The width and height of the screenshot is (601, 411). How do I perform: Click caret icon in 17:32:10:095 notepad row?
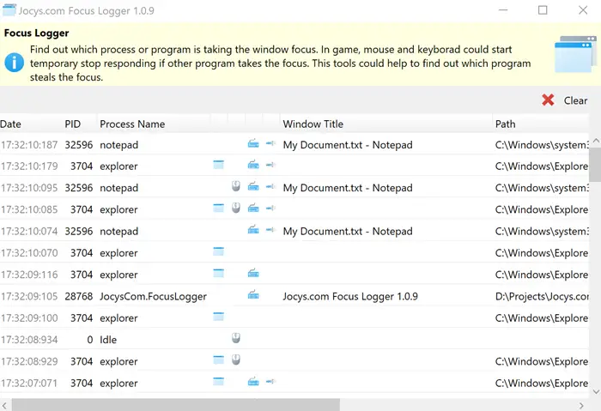pyautogui.click(x=270, y=186)
